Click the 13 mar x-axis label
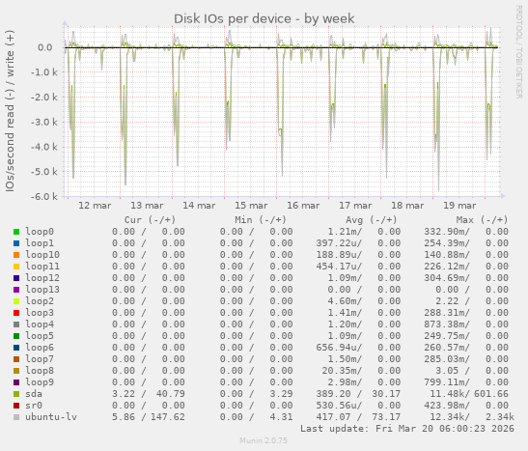The image size is (528, 451). (147, 206)
